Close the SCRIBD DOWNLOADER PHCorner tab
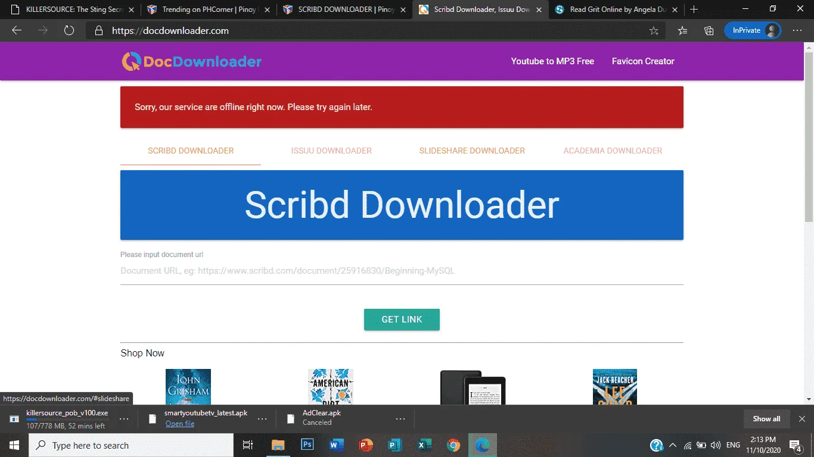Viewport: 814px width, 457px height. tap(402, 10)
